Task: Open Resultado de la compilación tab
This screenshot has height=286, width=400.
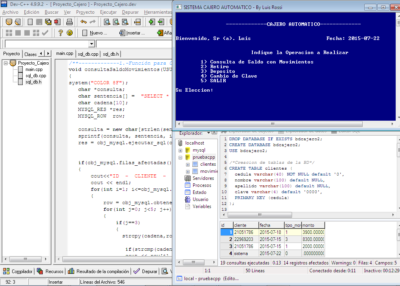Action: coord(99,271)
